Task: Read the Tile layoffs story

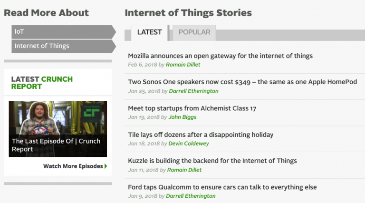Action: (201, 135)
